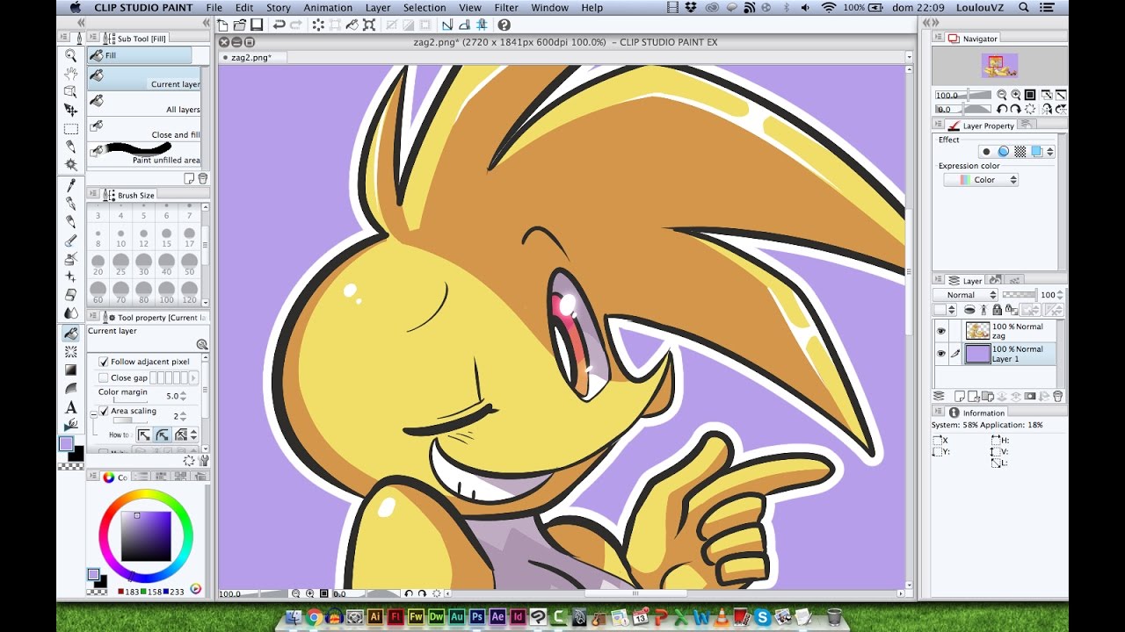The image size is (1125, 632).
Task: Toggle Snap to ruler in command bar
Action: [446, 25]
